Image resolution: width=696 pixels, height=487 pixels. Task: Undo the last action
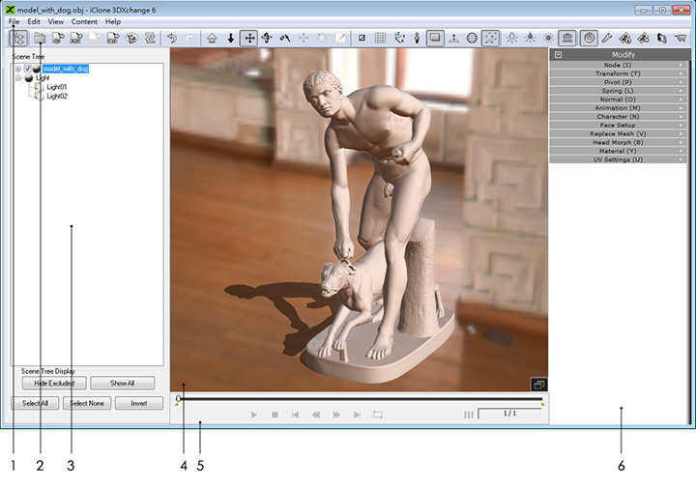pyautogui.click(x=172, y=38)
